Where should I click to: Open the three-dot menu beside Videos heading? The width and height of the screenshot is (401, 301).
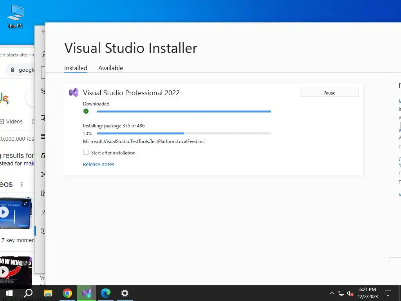[22, 184]
